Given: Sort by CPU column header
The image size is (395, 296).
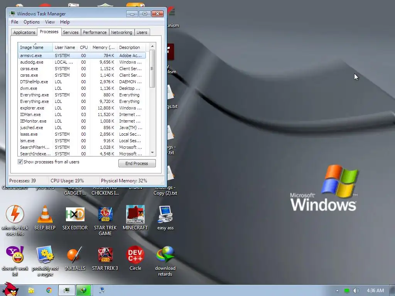Looking at the screenshot, I should (x=84, y=47).
